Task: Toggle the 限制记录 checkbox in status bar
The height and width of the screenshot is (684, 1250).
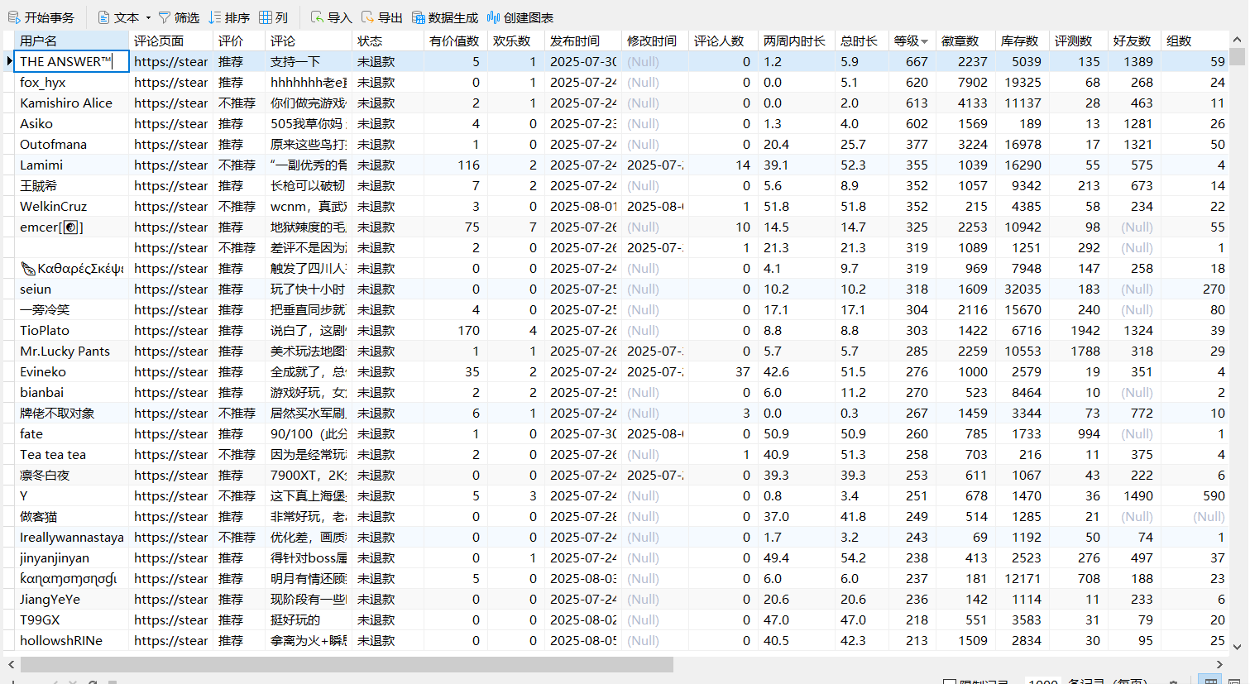Action: tap(950, 682)
